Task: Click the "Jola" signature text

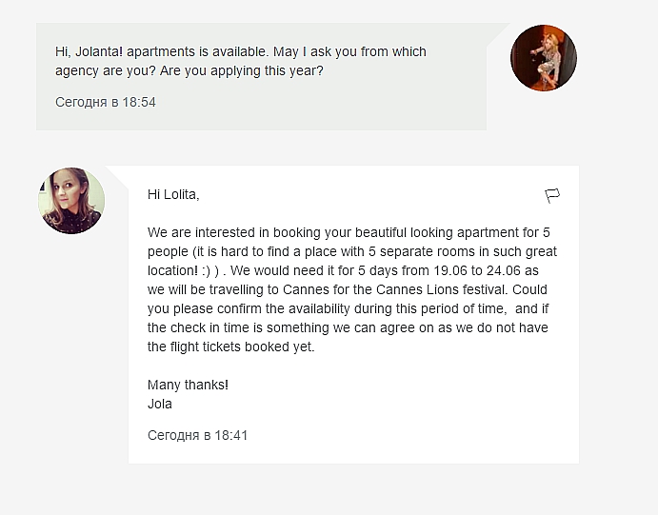Action: pos(160,404)
